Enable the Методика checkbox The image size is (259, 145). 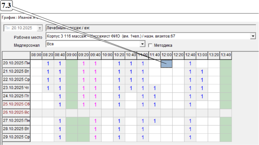[151, 45]
